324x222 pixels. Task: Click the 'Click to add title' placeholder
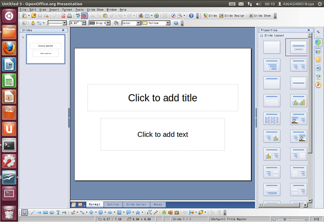[162, 98]
